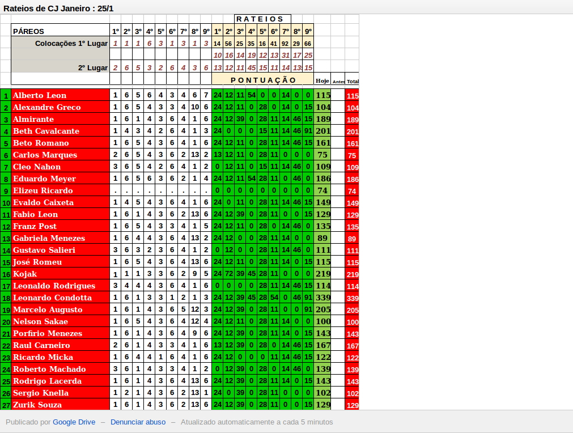The width and height of the screenshot is (573, 433).
Task: Click row number 18 cell
Action: click(6, 298)
